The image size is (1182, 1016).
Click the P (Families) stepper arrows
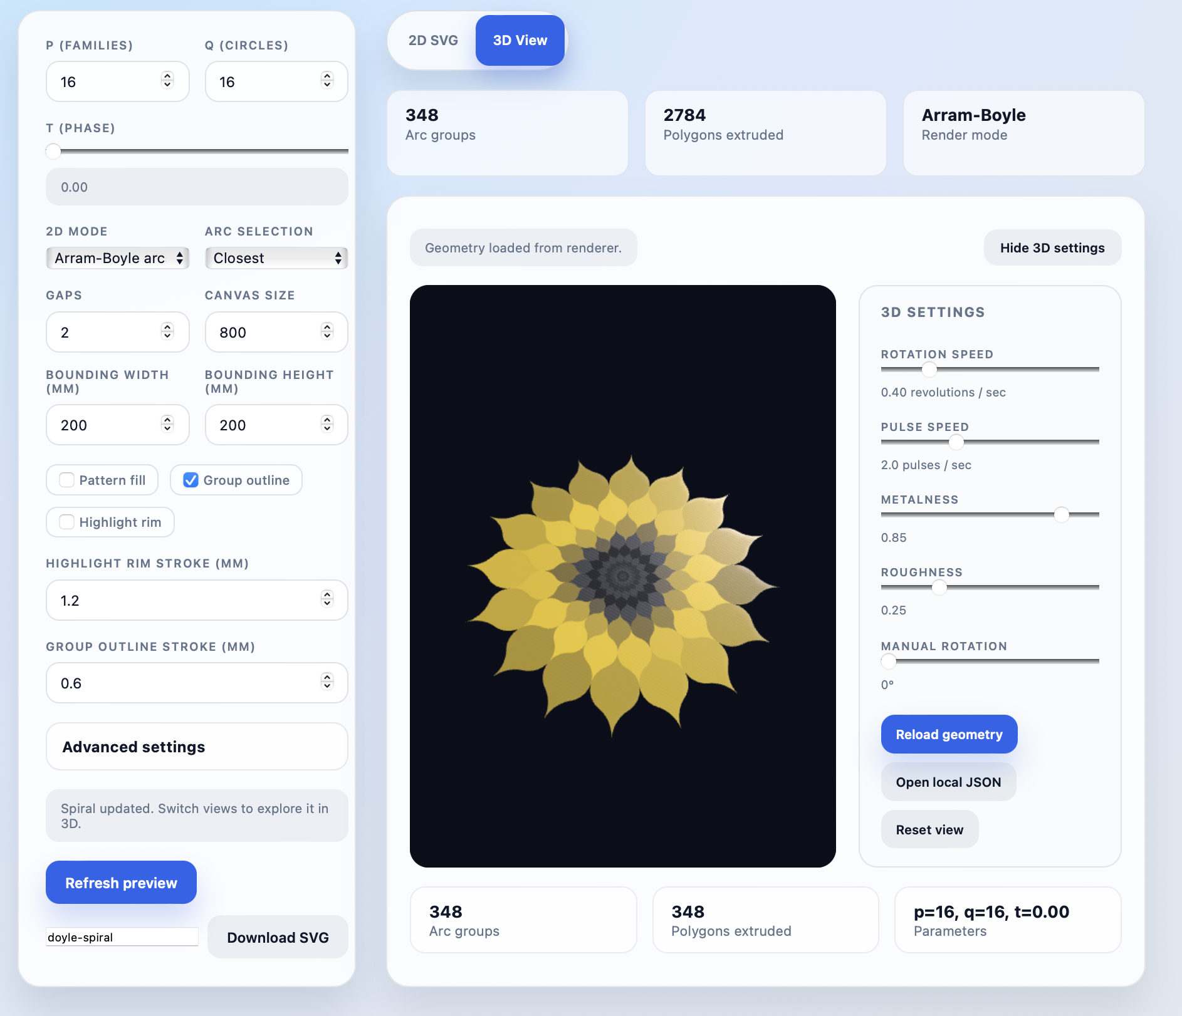click(x=167, y=81)
